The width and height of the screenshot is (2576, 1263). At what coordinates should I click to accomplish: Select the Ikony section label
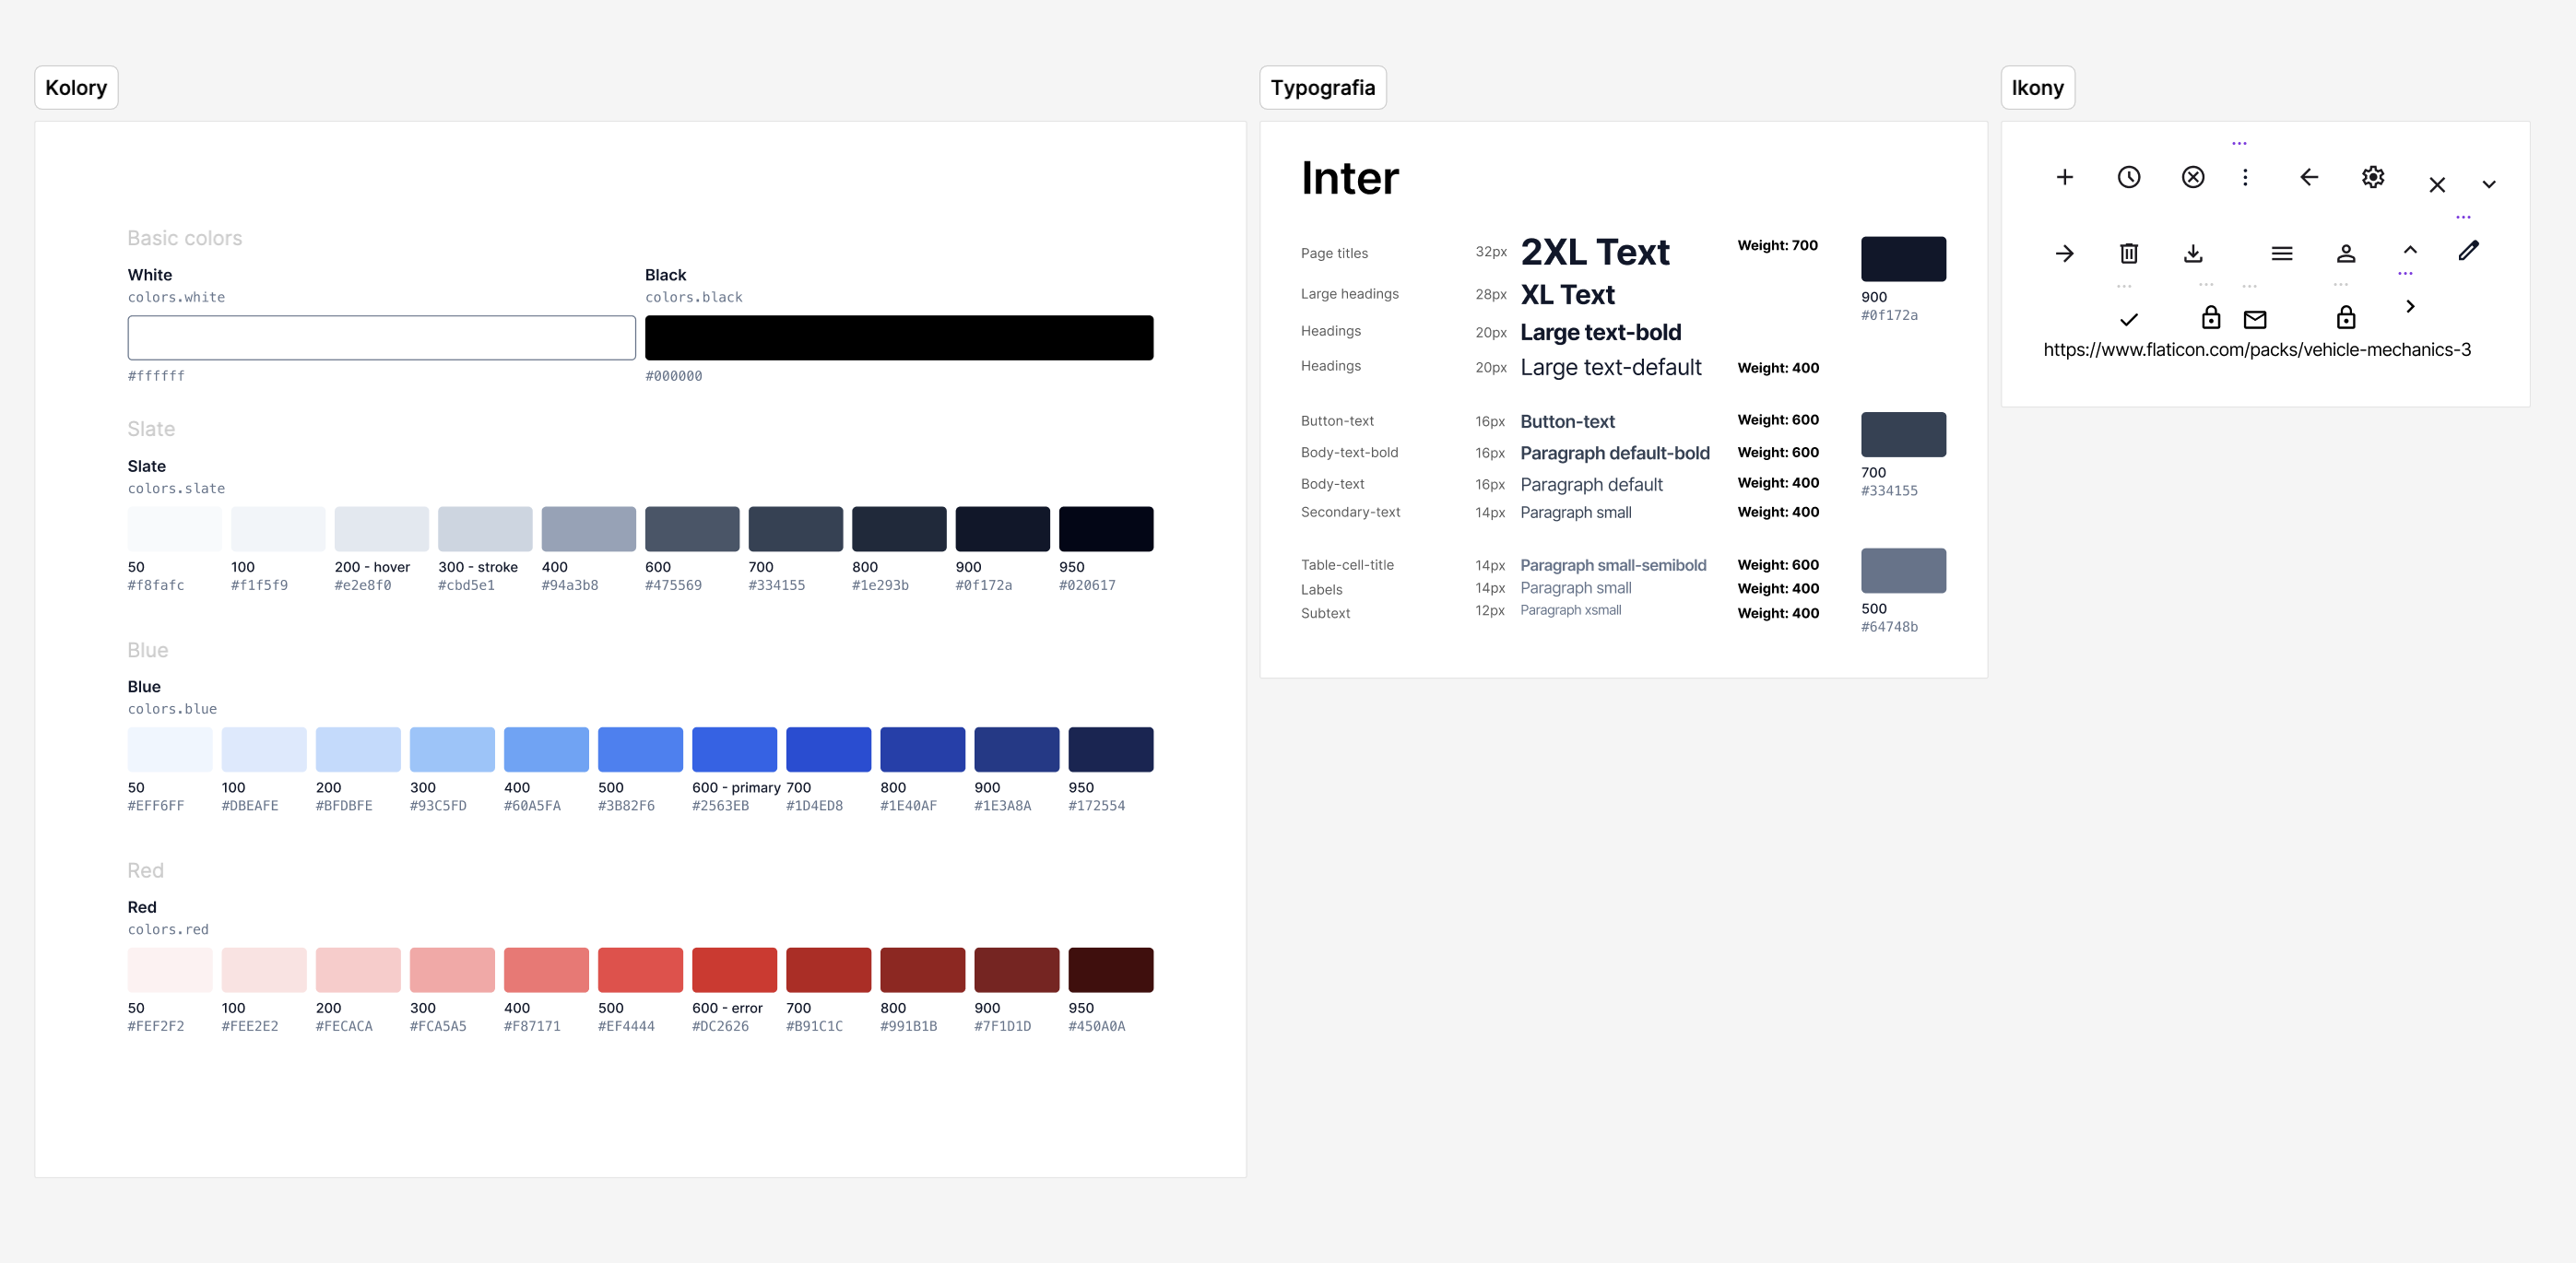coord(2038,88)
